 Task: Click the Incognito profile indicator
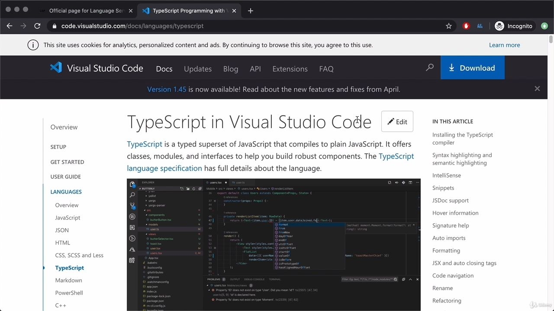(x=514, y=26)
